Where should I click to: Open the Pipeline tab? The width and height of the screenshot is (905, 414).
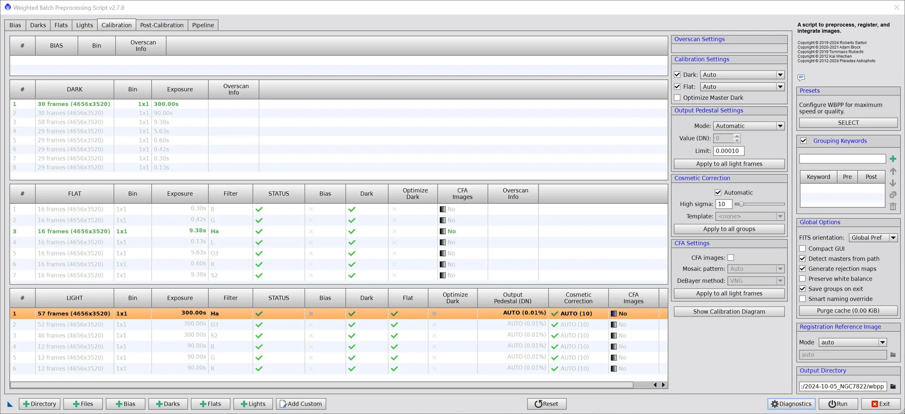tap(203, 25)
